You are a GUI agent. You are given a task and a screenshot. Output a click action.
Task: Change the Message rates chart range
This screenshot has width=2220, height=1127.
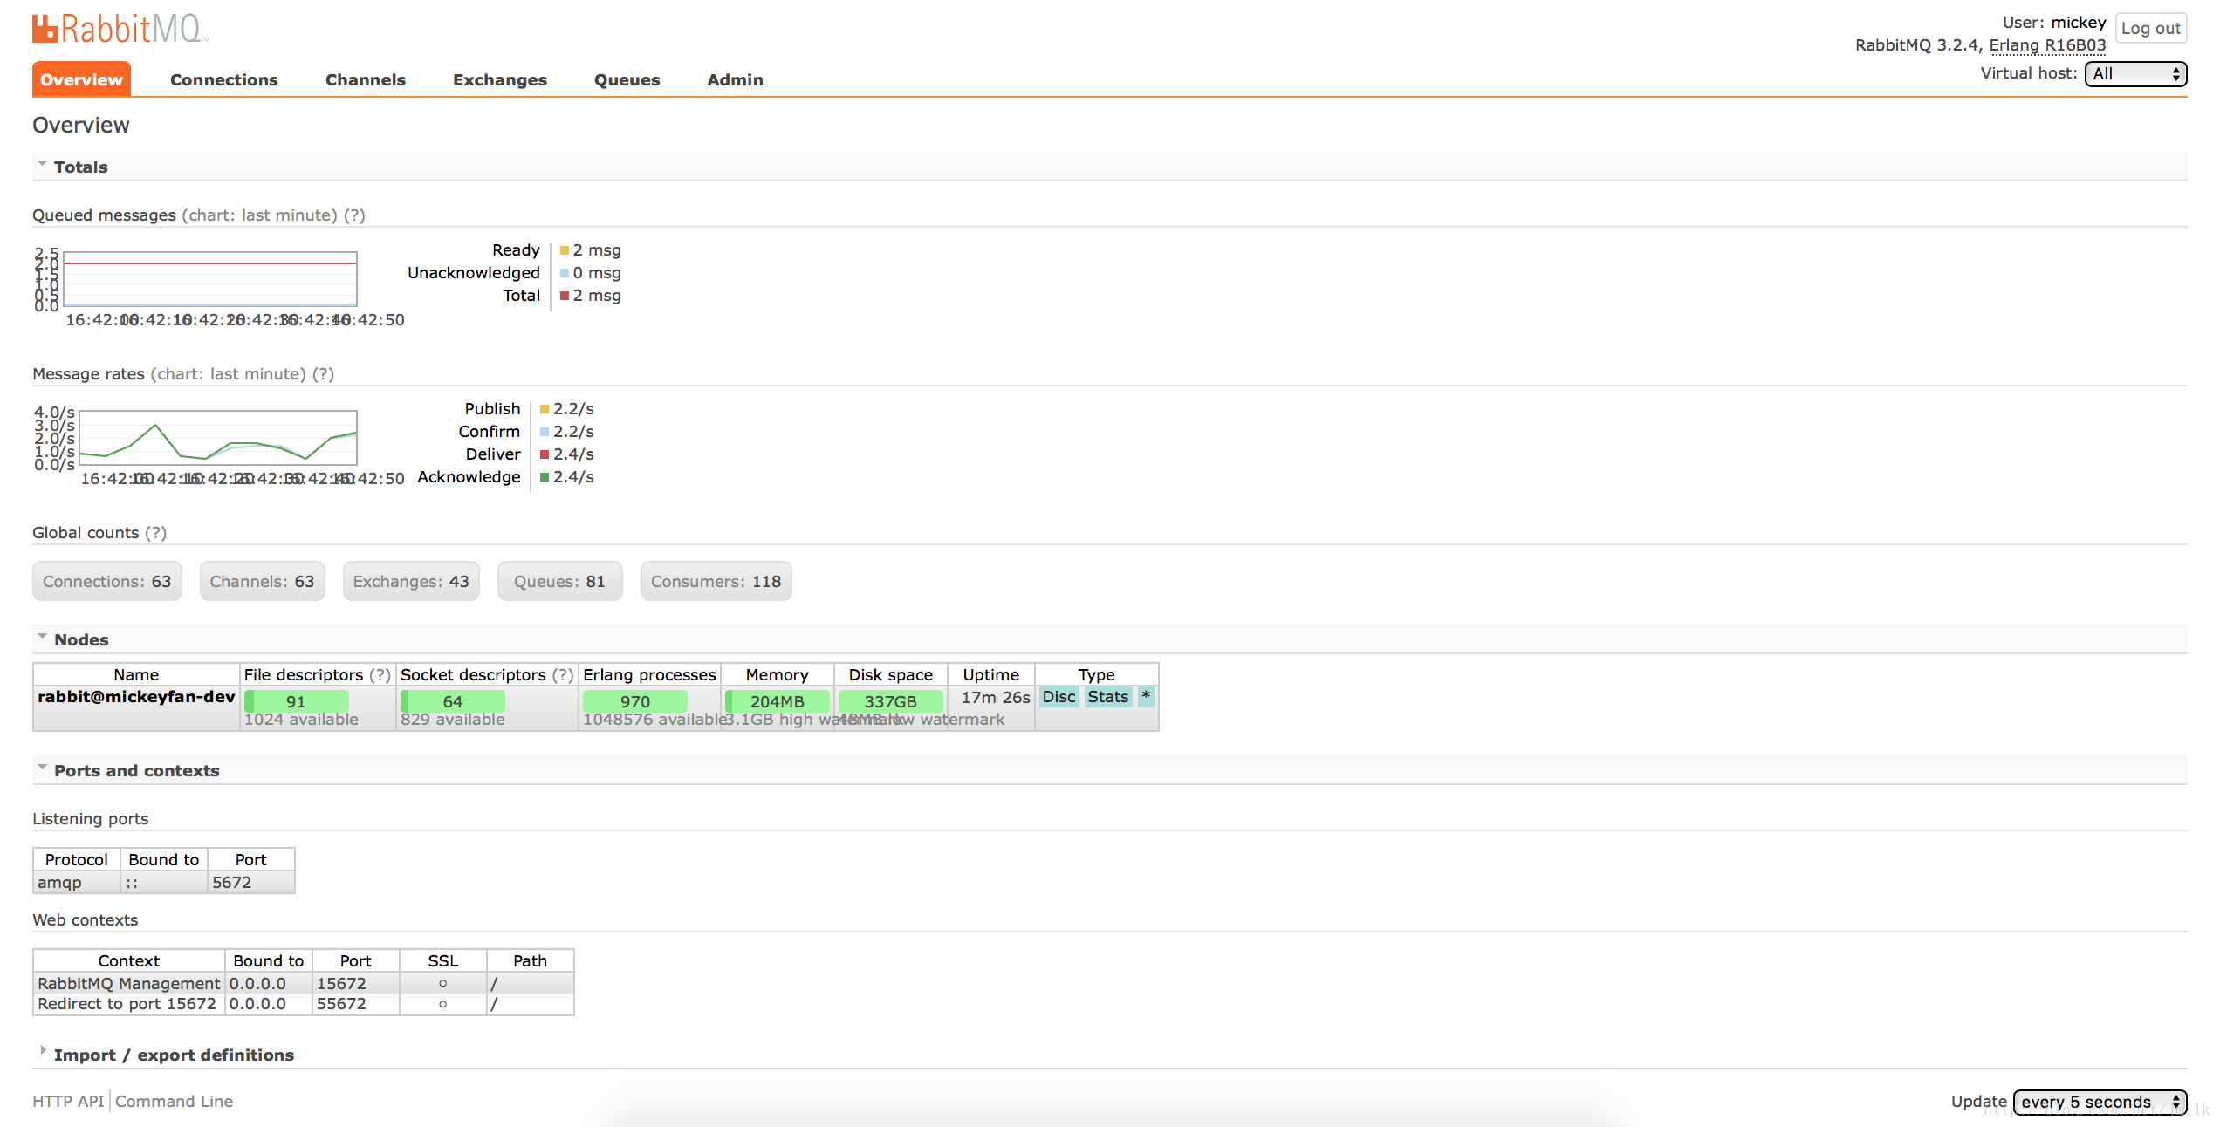coord(228,373)
